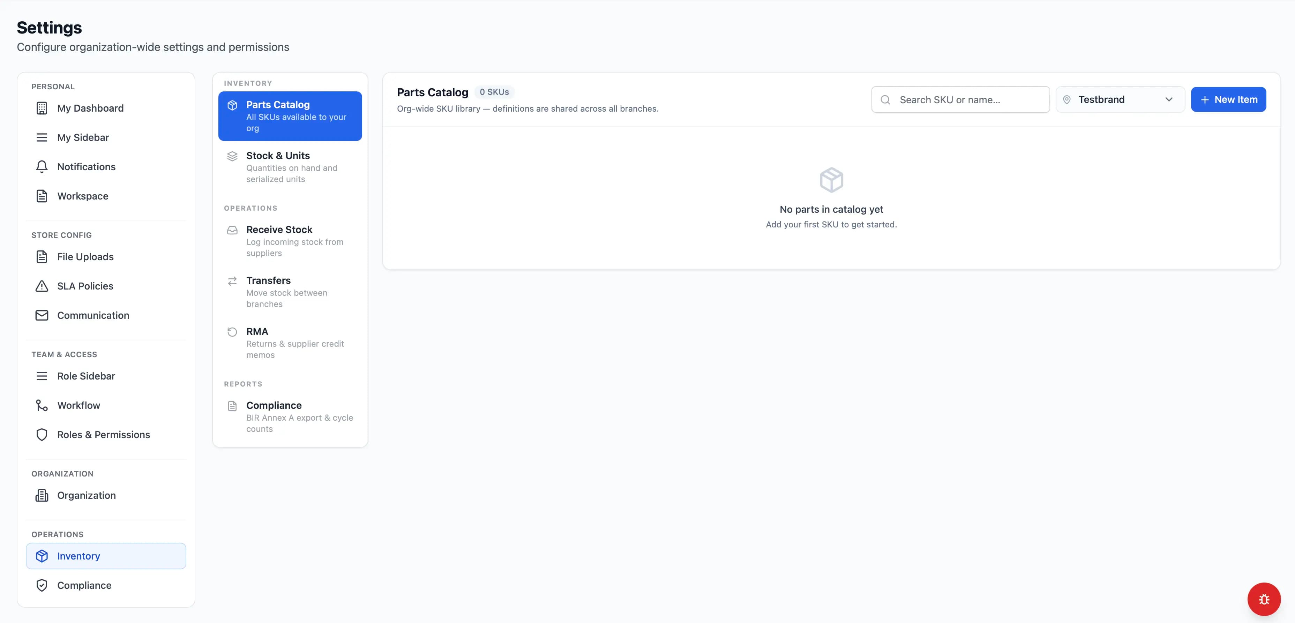Click the Compliance report document icon
Image resolution: width=1295 pixels, height=623 pixels.
pos(232,406)
